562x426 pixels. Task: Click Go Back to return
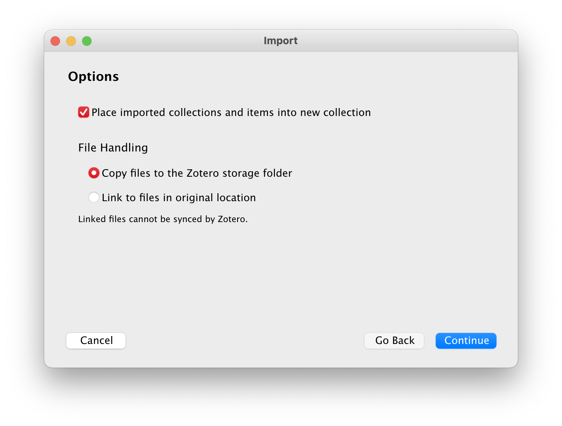[x=394, y=340]
